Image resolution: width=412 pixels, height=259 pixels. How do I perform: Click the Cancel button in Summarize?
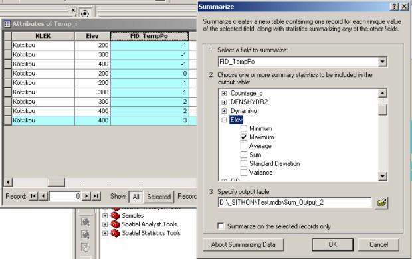379,244
